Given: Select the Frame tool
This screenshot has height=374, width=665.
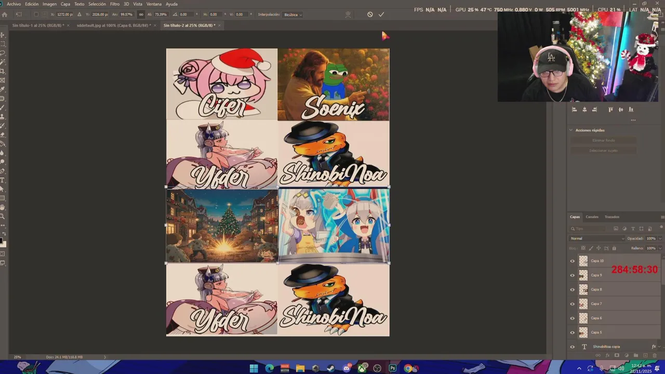Looking at the screenshot, I should (3, 80).
